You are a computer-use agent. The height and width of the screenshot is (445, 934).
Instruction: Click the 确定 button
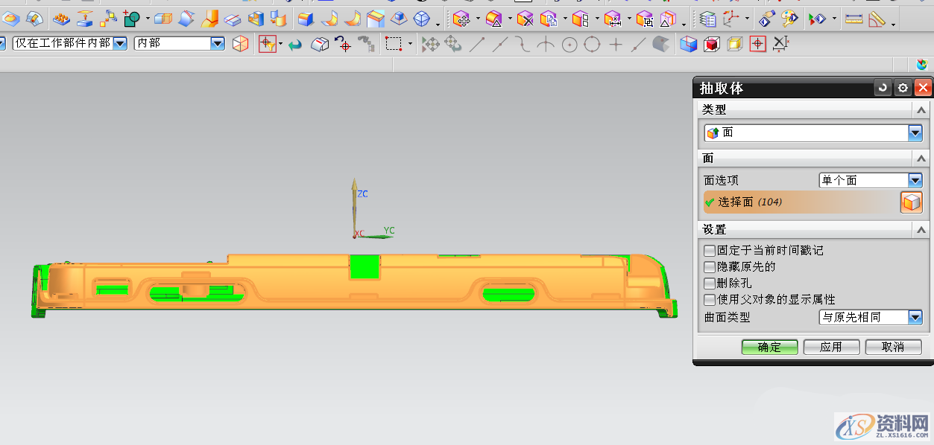pos(769,347)
